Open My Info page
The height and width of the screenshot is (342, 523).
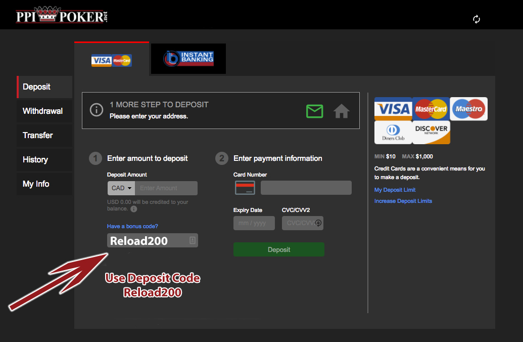pyautogui.click(x=44, y=184)
